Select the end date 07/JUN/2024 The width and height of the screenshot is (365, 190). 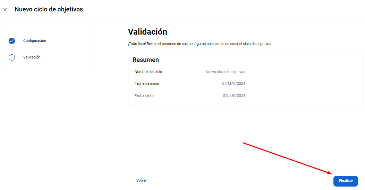234,96
